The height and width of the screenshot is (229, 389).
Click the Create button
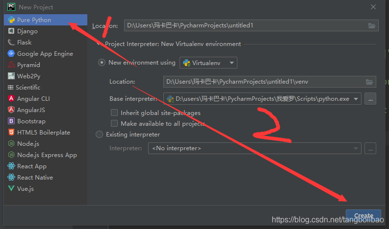[363, 216]
